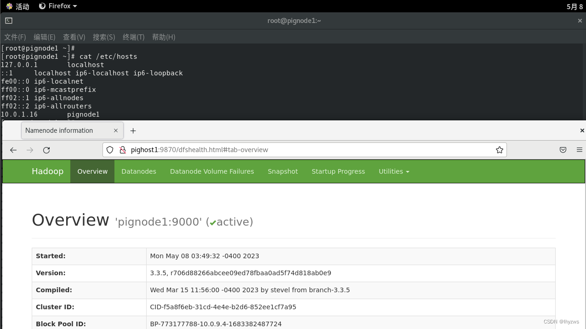Click the 'Started:' label cell
This screenshot has width=586, height=329.
click(89, 256)
